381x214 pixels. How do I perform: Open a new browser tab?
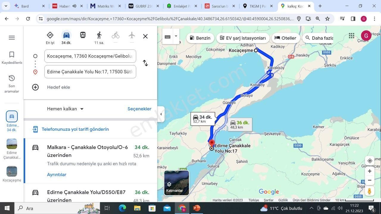pos(320,6)
